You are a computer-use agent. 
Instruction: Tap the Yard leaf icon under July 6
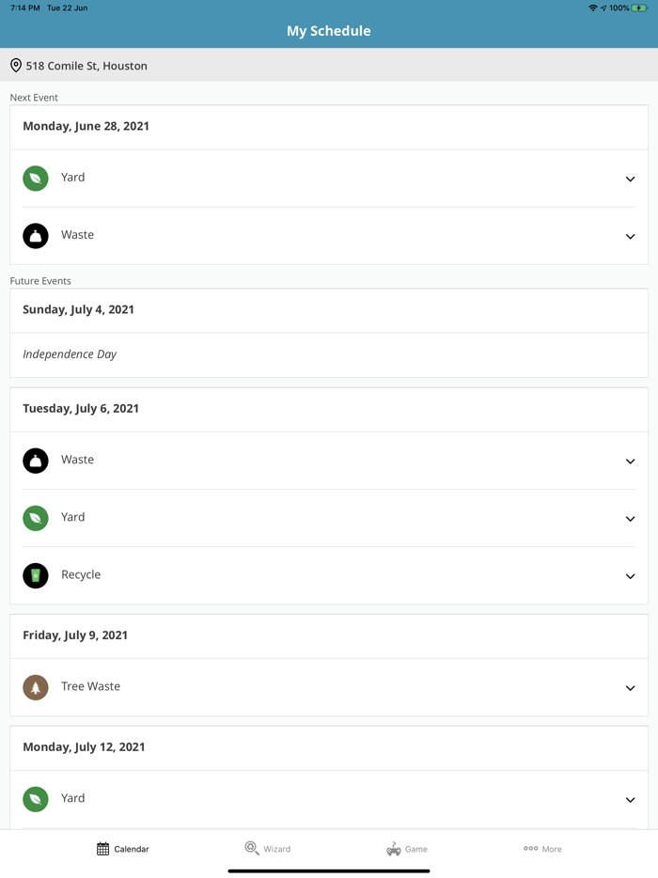click(x=36, y=518)
